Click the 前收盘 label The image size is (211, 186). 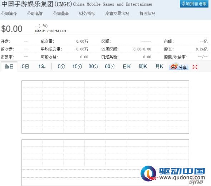coord(8,49)
